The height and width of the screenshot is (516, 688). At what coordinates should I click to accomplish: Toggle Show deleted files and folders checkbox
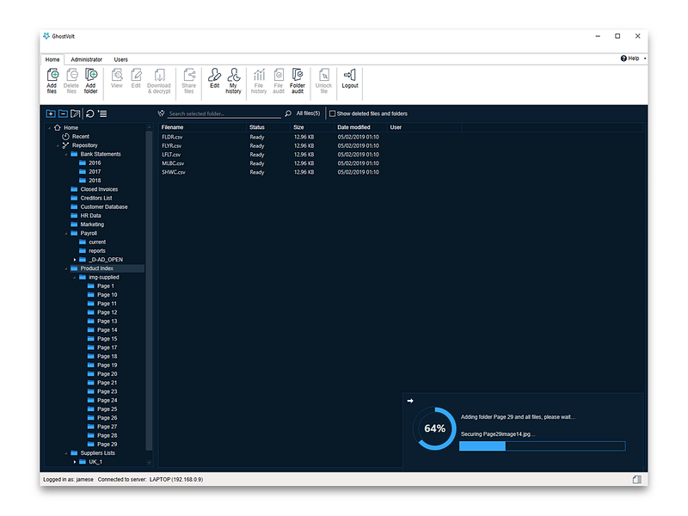point(332,114)
